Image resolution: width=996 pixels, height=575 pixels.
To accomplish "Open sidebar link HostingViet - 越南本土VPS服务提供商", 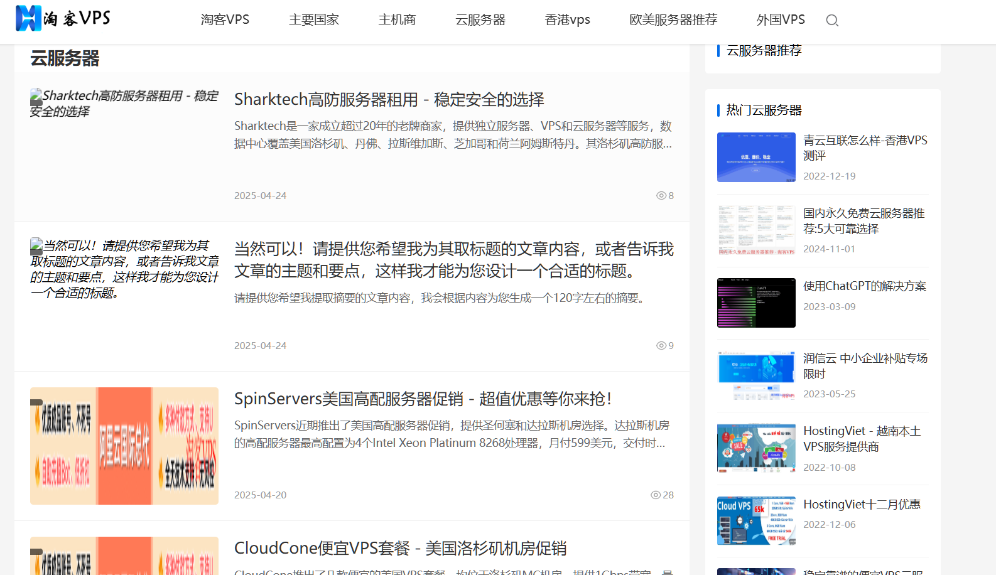I will pyautogui.click(x=862, y=439).
